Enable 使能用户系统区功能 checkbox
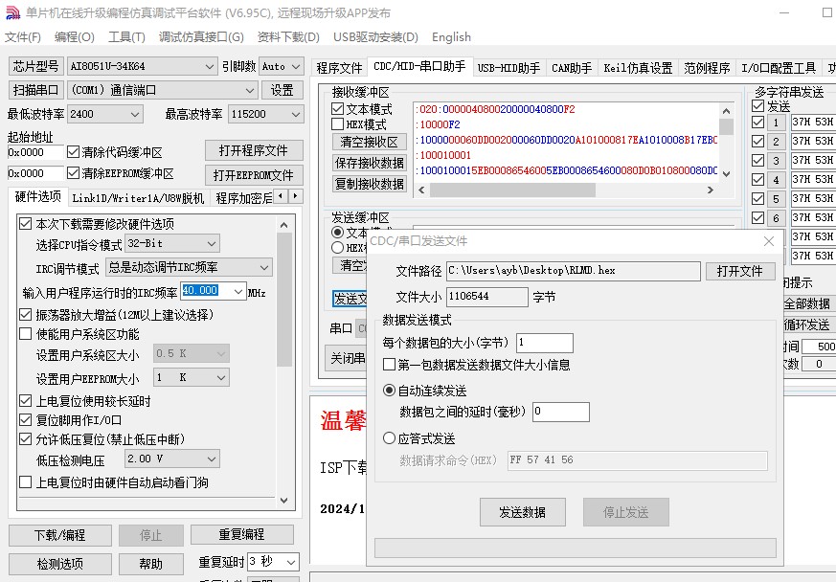Image resolution: width=836 pixels, height=582 pixels. click(x=25, y=334)
